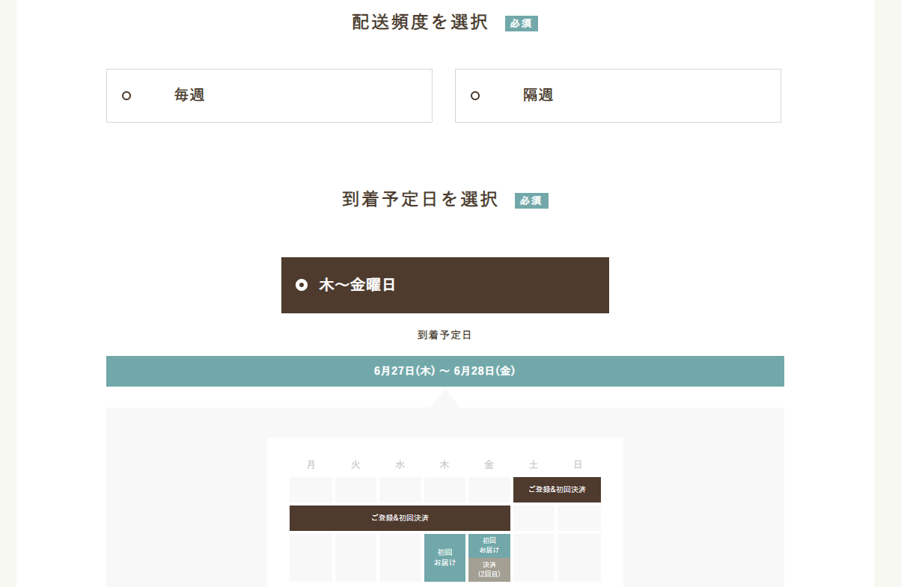Click the 水 column header in calendar
This screenshot has width=901, height=587.
point(400,464)
